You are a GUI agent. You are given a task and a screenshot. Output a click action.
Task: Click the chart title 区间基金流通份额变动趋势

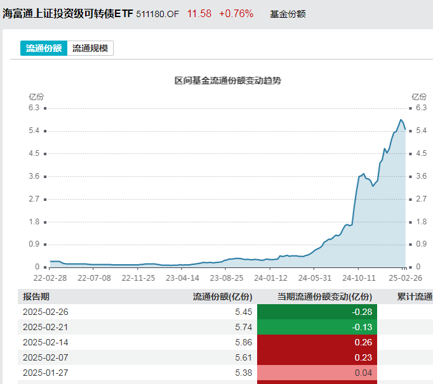(228, 80)
